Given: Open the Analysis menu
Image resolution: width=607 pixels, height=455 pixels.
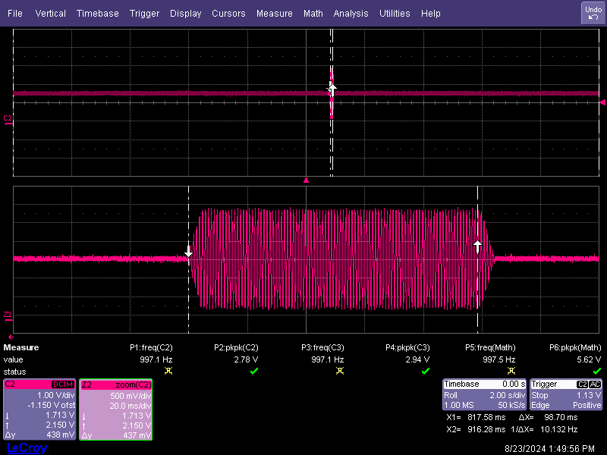Looking at the screenshot, I should point(351,13).
